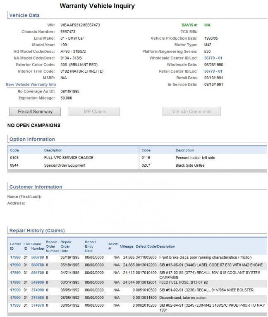Open claim number 374970
The image size is (268, 317).
(x=37, y=305)
